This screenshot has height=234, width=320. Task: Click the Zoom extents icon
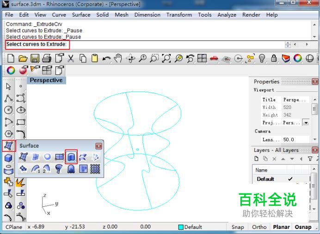pos(166,59)
